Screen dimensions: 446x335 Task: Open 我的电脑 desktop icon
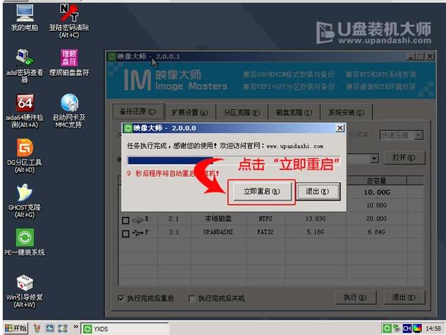25,14
